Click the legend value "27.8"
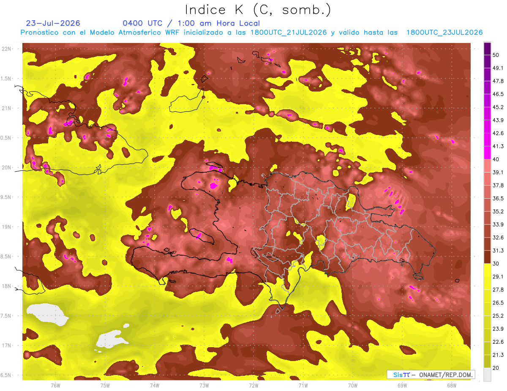The height and width of the screenshot is (391, 507). [498, 290]
